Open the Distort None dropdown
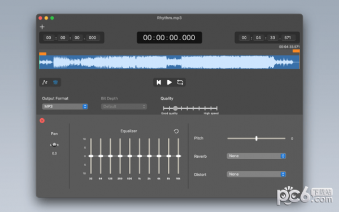339x212 pixels. click(x=256, y=174)
